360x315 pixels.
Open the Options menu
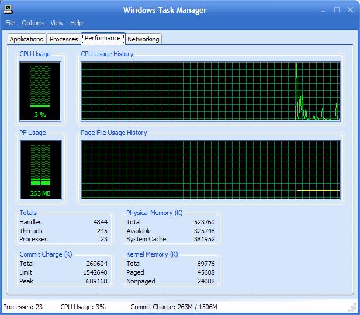(x=33, y=23)
